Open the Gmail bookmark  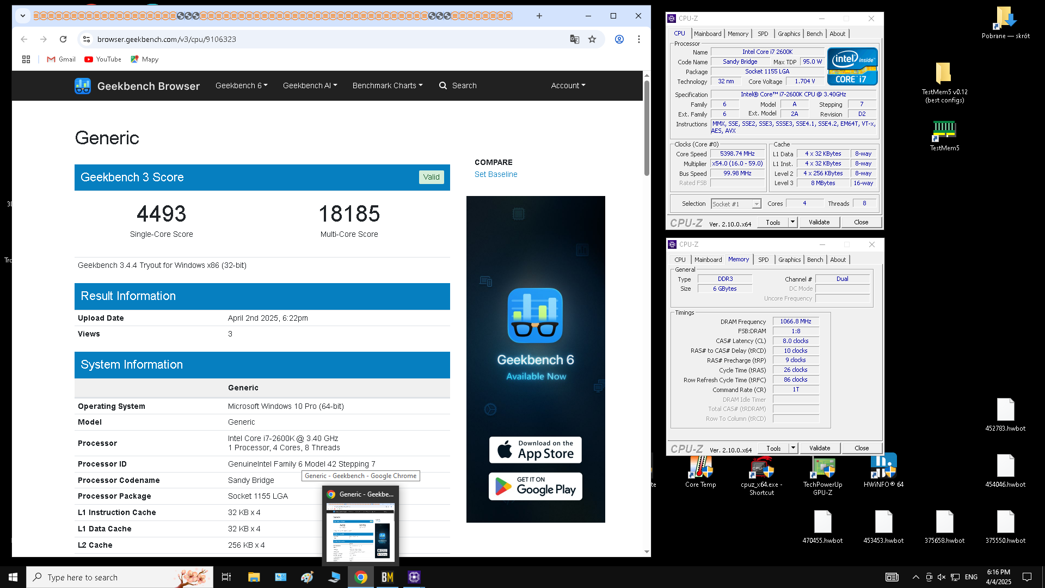pyautogui.click(x=61, y=59)
